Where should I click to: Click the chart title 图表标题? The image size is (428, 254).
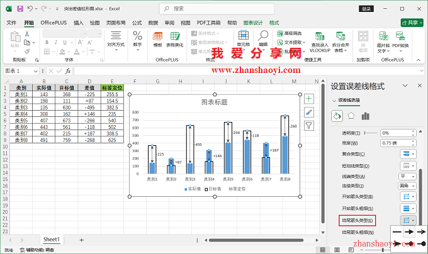(215, 102)
